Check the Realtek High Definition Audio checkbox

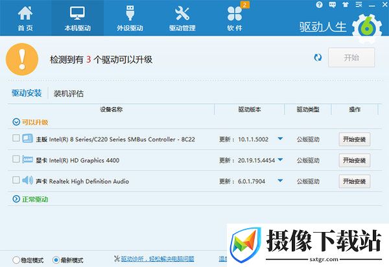pyautogui.click(x=16, y=180)
